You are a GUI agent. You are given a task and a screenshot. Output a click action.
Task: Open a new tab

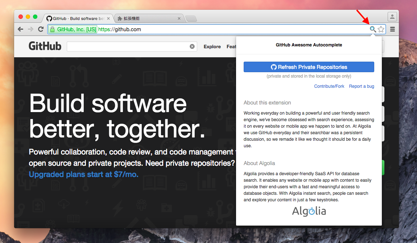tap(191, 18)
